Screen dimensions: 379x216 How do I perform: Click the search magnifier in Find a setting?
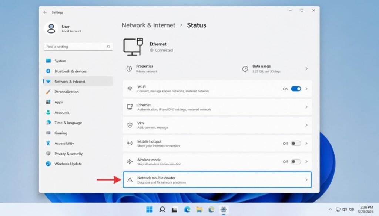pos(108,47)
